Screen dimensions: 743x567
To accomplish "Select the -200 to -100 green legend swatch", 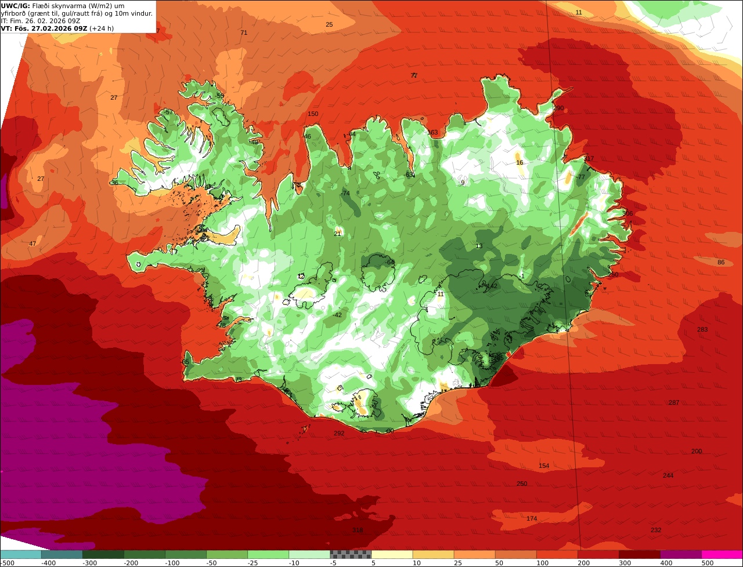I will click(x=145, y=554).
